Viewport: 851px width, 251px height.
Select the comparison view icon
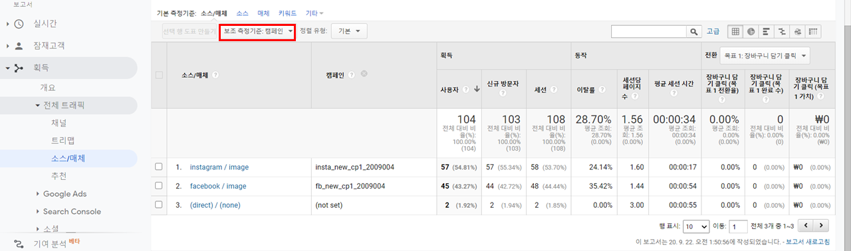click(782, 31)
